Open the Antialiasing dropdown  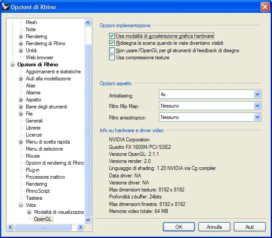pos(257,94)
